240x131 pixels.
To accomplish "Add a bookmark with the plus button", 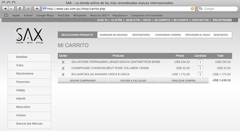I will (x=37, y=9).
